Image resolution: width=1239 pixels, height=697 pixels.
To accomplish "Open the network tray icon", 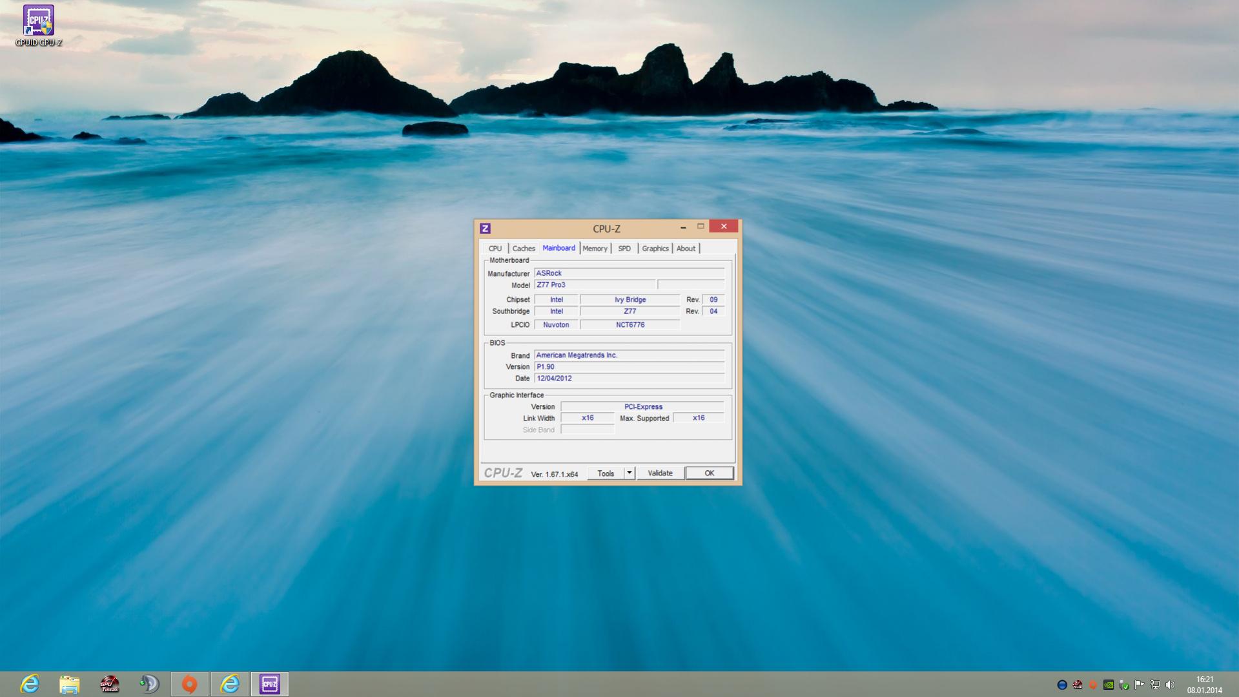I will (x=1154, y=685).
